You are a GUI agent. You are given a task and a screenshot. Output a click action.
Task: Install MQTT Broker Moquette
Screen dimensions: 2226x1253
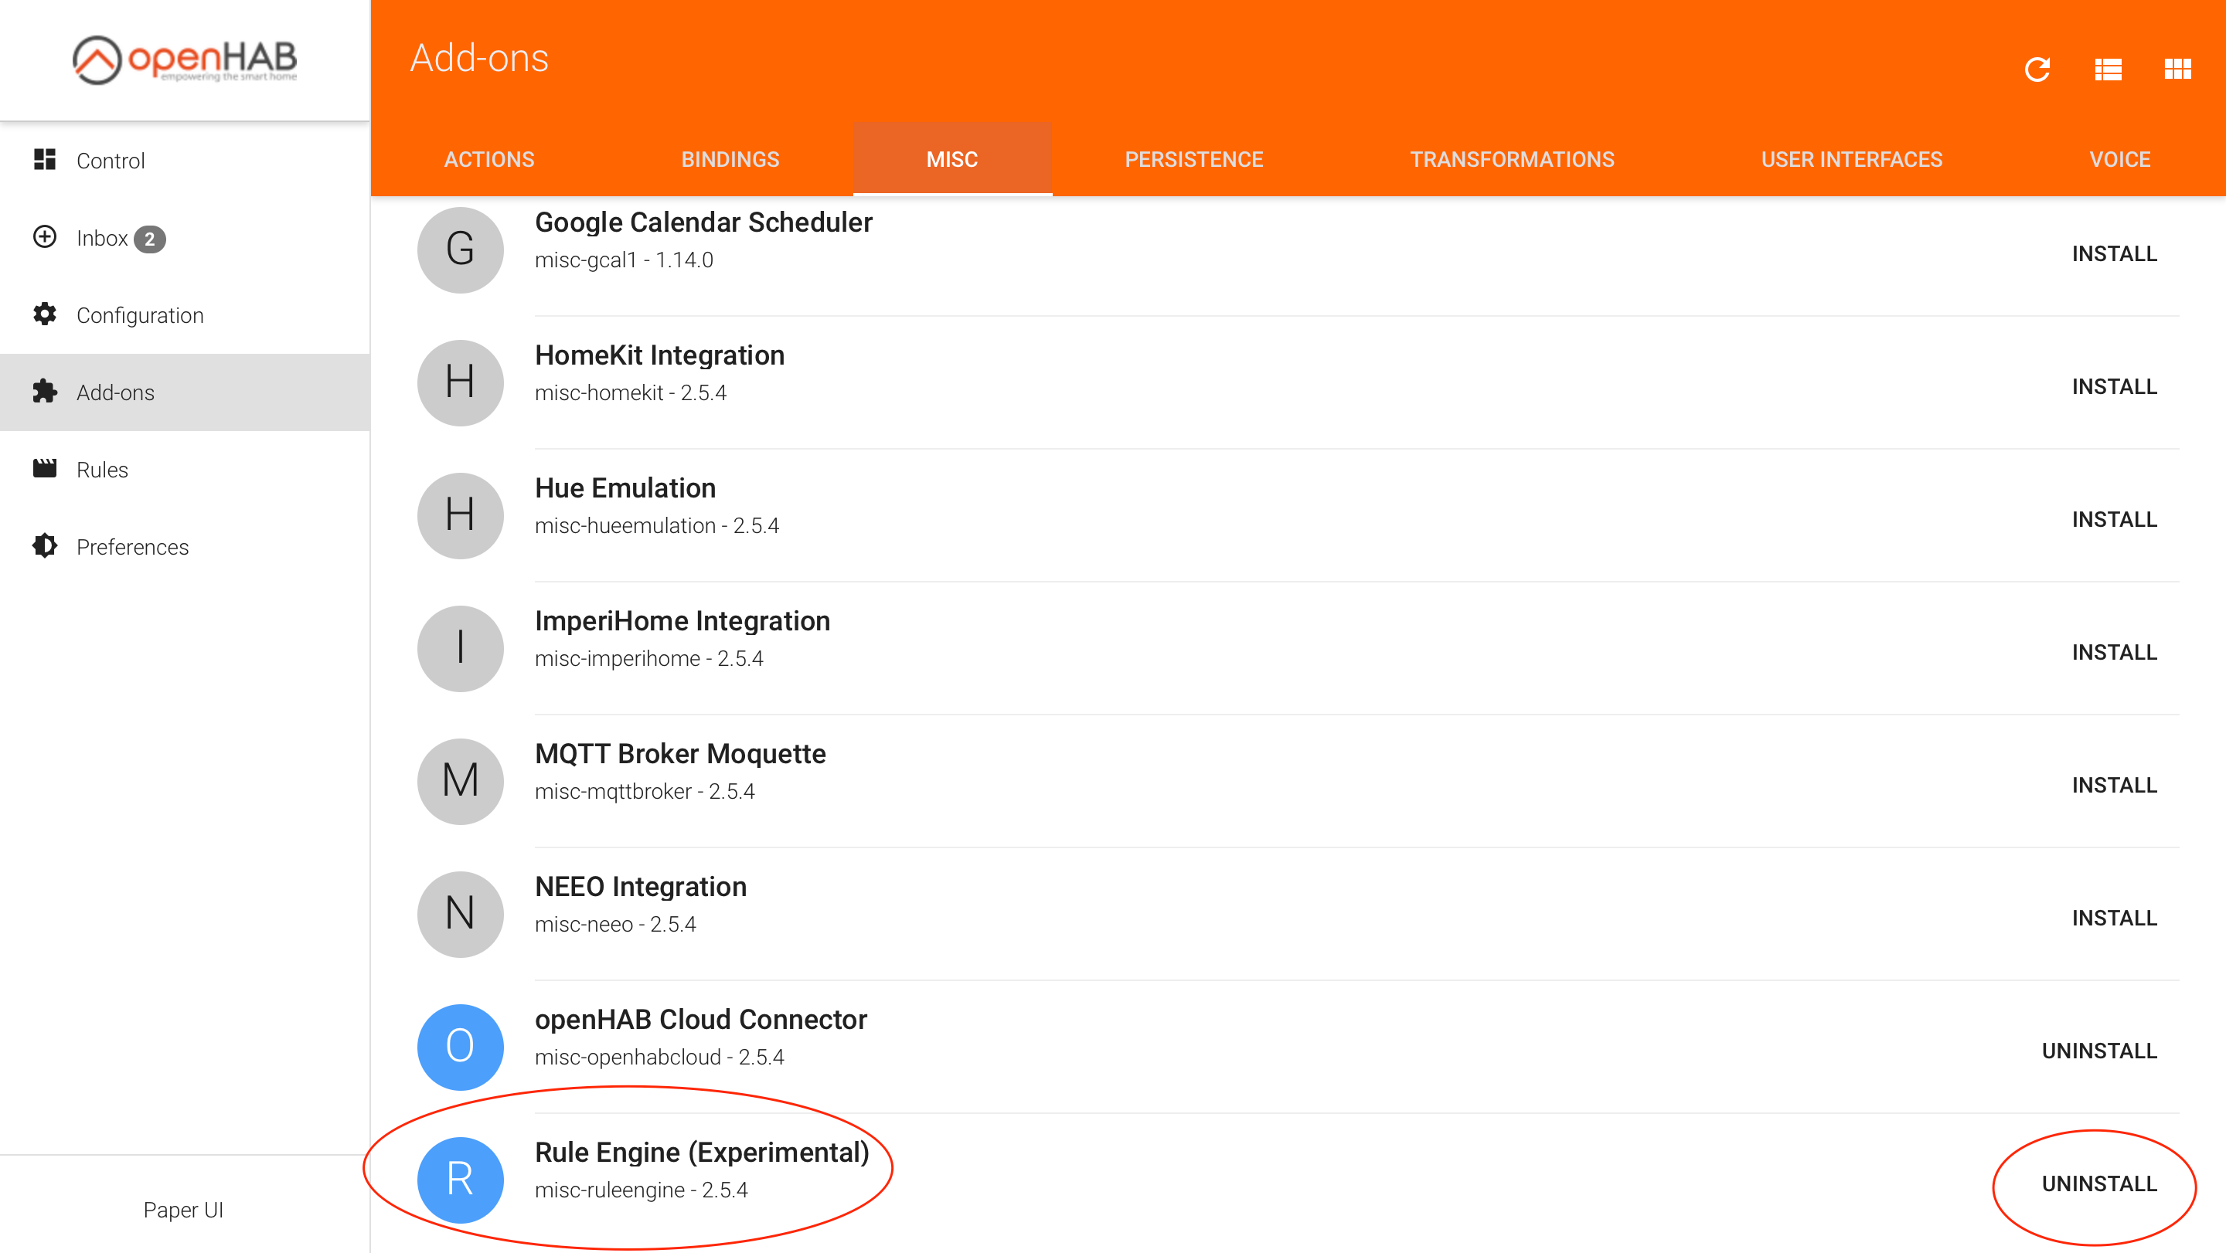2114,785
